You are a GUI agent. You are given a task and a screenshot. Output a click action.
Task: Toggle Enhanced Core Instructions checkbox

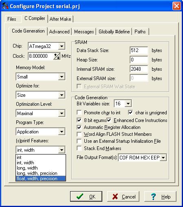tap(109, 120)
